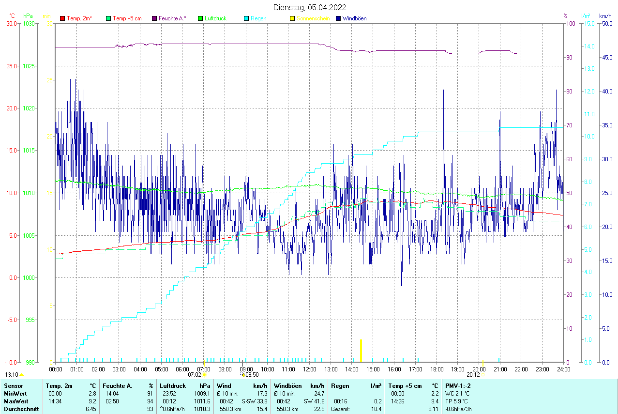Screen dimensions: 618x414
Task: Click the Temp +5 cm legend color square
Action: coord(108,18)
